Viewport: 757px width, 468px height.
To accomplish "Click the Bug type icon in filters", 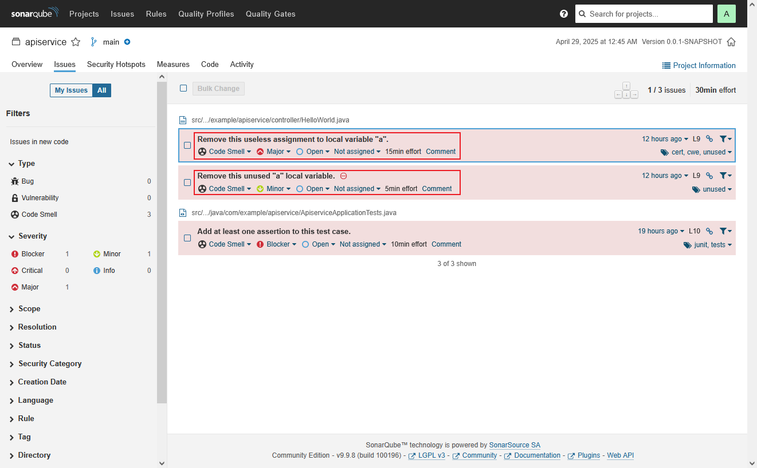I will pyautogui.click(x=15, y=181).
